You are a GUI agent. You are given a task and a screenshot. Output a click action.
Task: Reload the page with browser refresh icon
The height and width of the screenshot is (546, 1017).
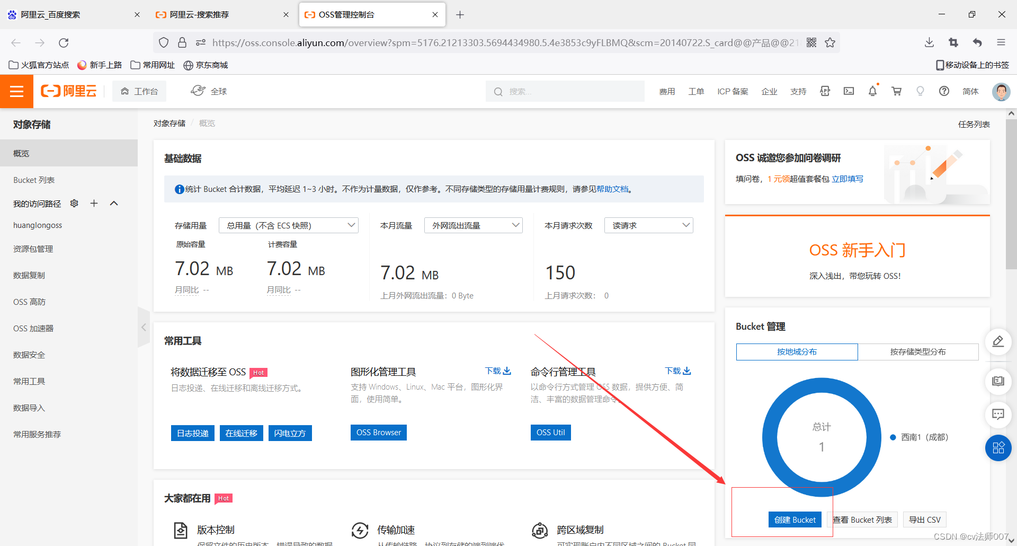(x=64, y=42)
